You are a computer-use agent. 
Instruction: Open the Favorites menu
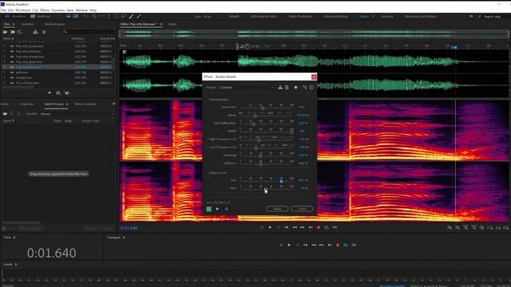click(x=58, y=10)
